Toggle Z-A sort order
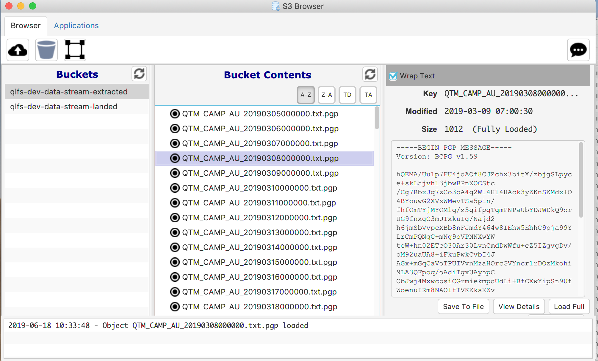This screenshot has width=598, height=361. coord(326,95)
